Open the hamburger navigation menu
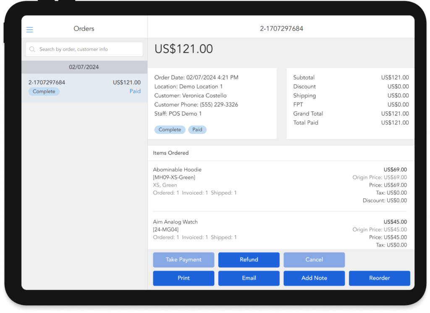 (x=29, y=29)
